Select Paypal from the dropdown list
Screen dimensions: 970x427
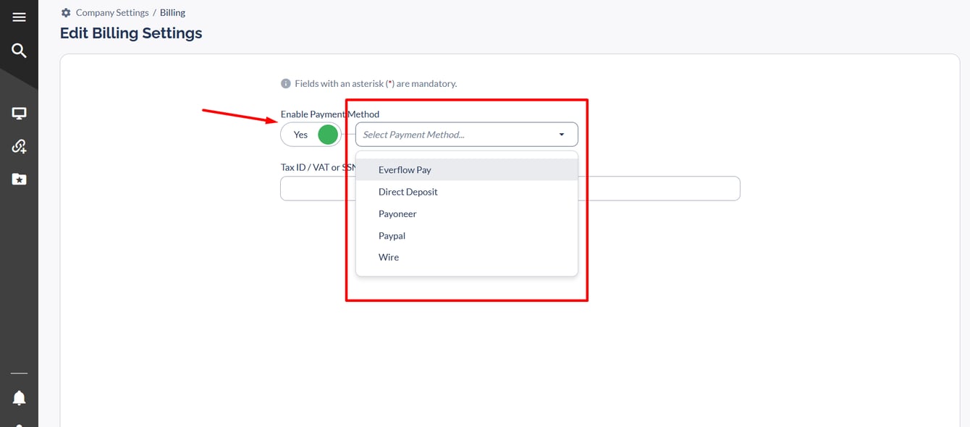pos(392,236)
